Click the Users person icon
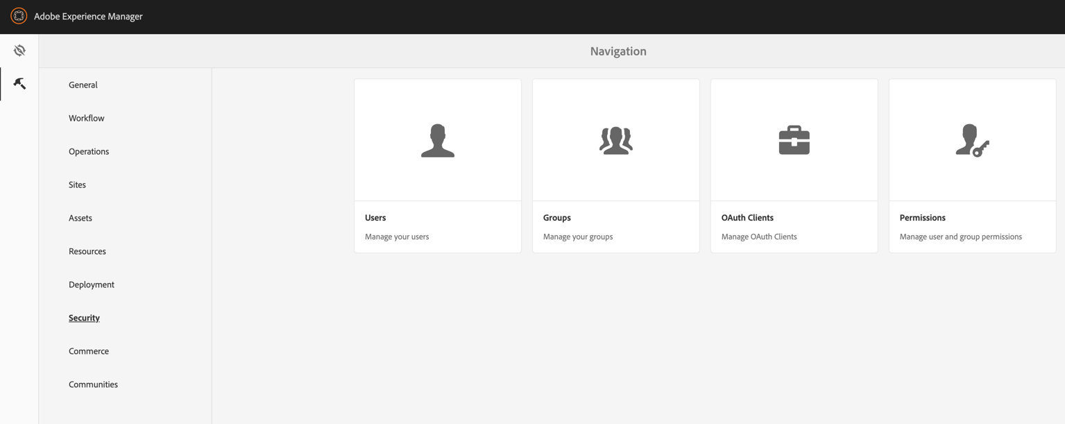Viewport: 1065px width, 424px height. (438, 141)
